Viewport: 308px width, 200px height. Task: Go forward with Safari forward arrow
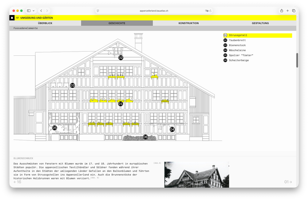[47, 11]
